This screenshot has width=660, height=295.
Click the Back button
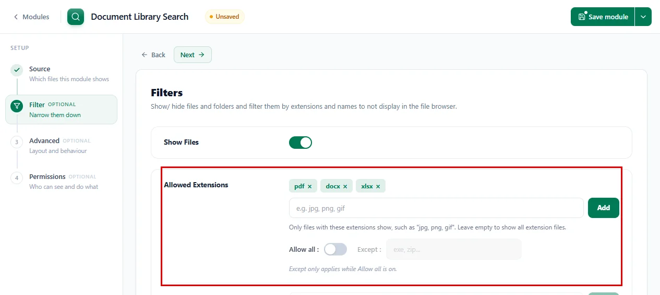pyautogui.click(x=153, y=55)
